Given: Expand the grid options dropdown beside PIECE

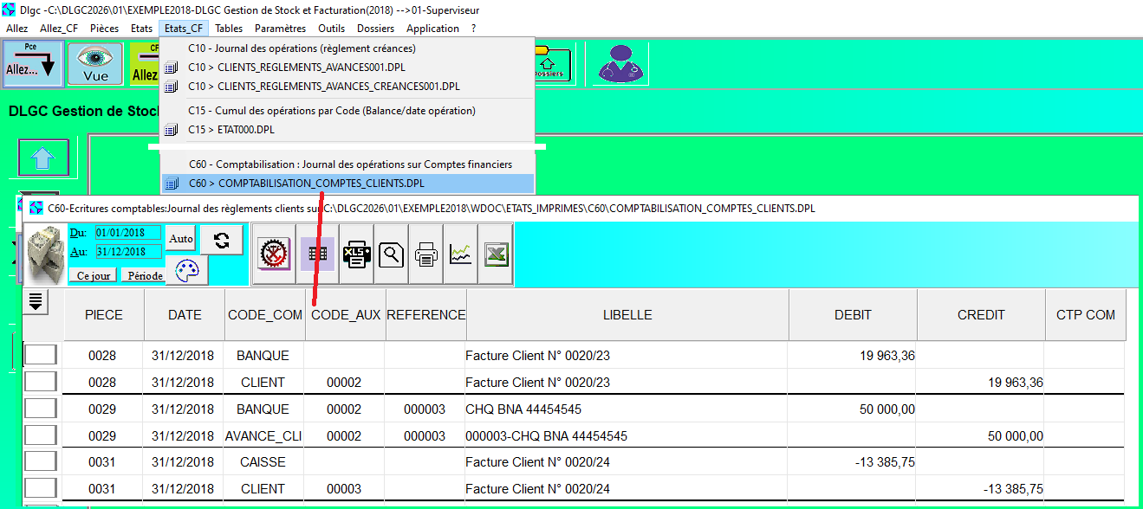Looking at the screenshot, I should [x=36, y=301].
